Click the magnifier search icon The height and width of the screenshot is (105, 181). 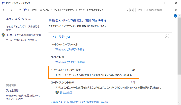[176, 10]
